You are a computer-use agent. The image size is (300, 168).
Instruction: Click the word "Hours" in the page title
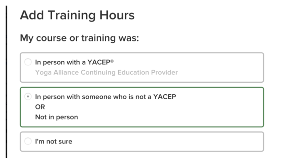(x=117, y=15)
